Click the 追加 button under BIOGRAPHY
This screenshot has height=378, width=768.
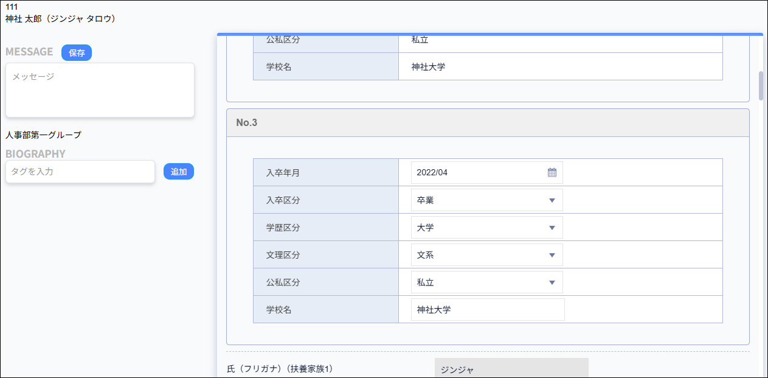[179, 171]
